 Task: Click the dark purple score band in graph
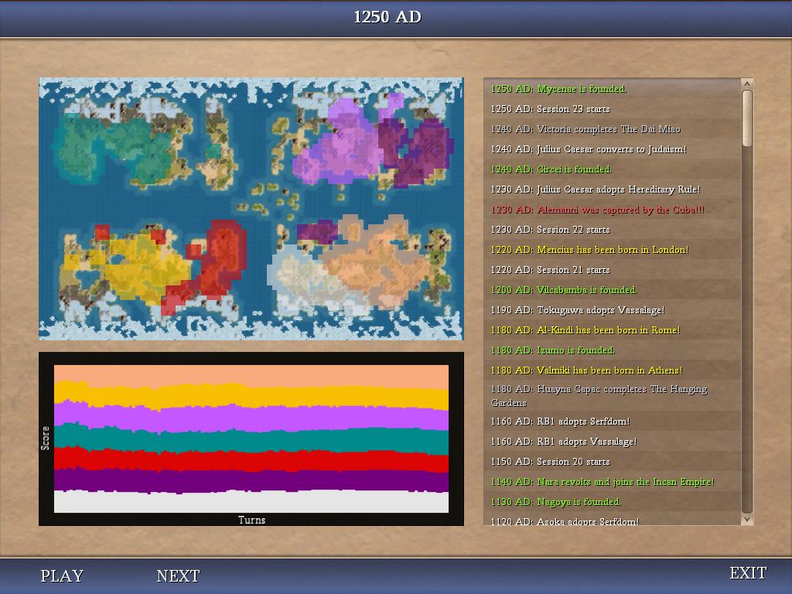[251, 480]
